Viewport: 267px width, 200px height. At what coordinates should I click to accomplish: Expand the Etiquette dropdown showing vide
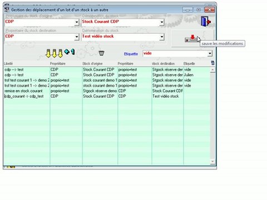(210, 54)
